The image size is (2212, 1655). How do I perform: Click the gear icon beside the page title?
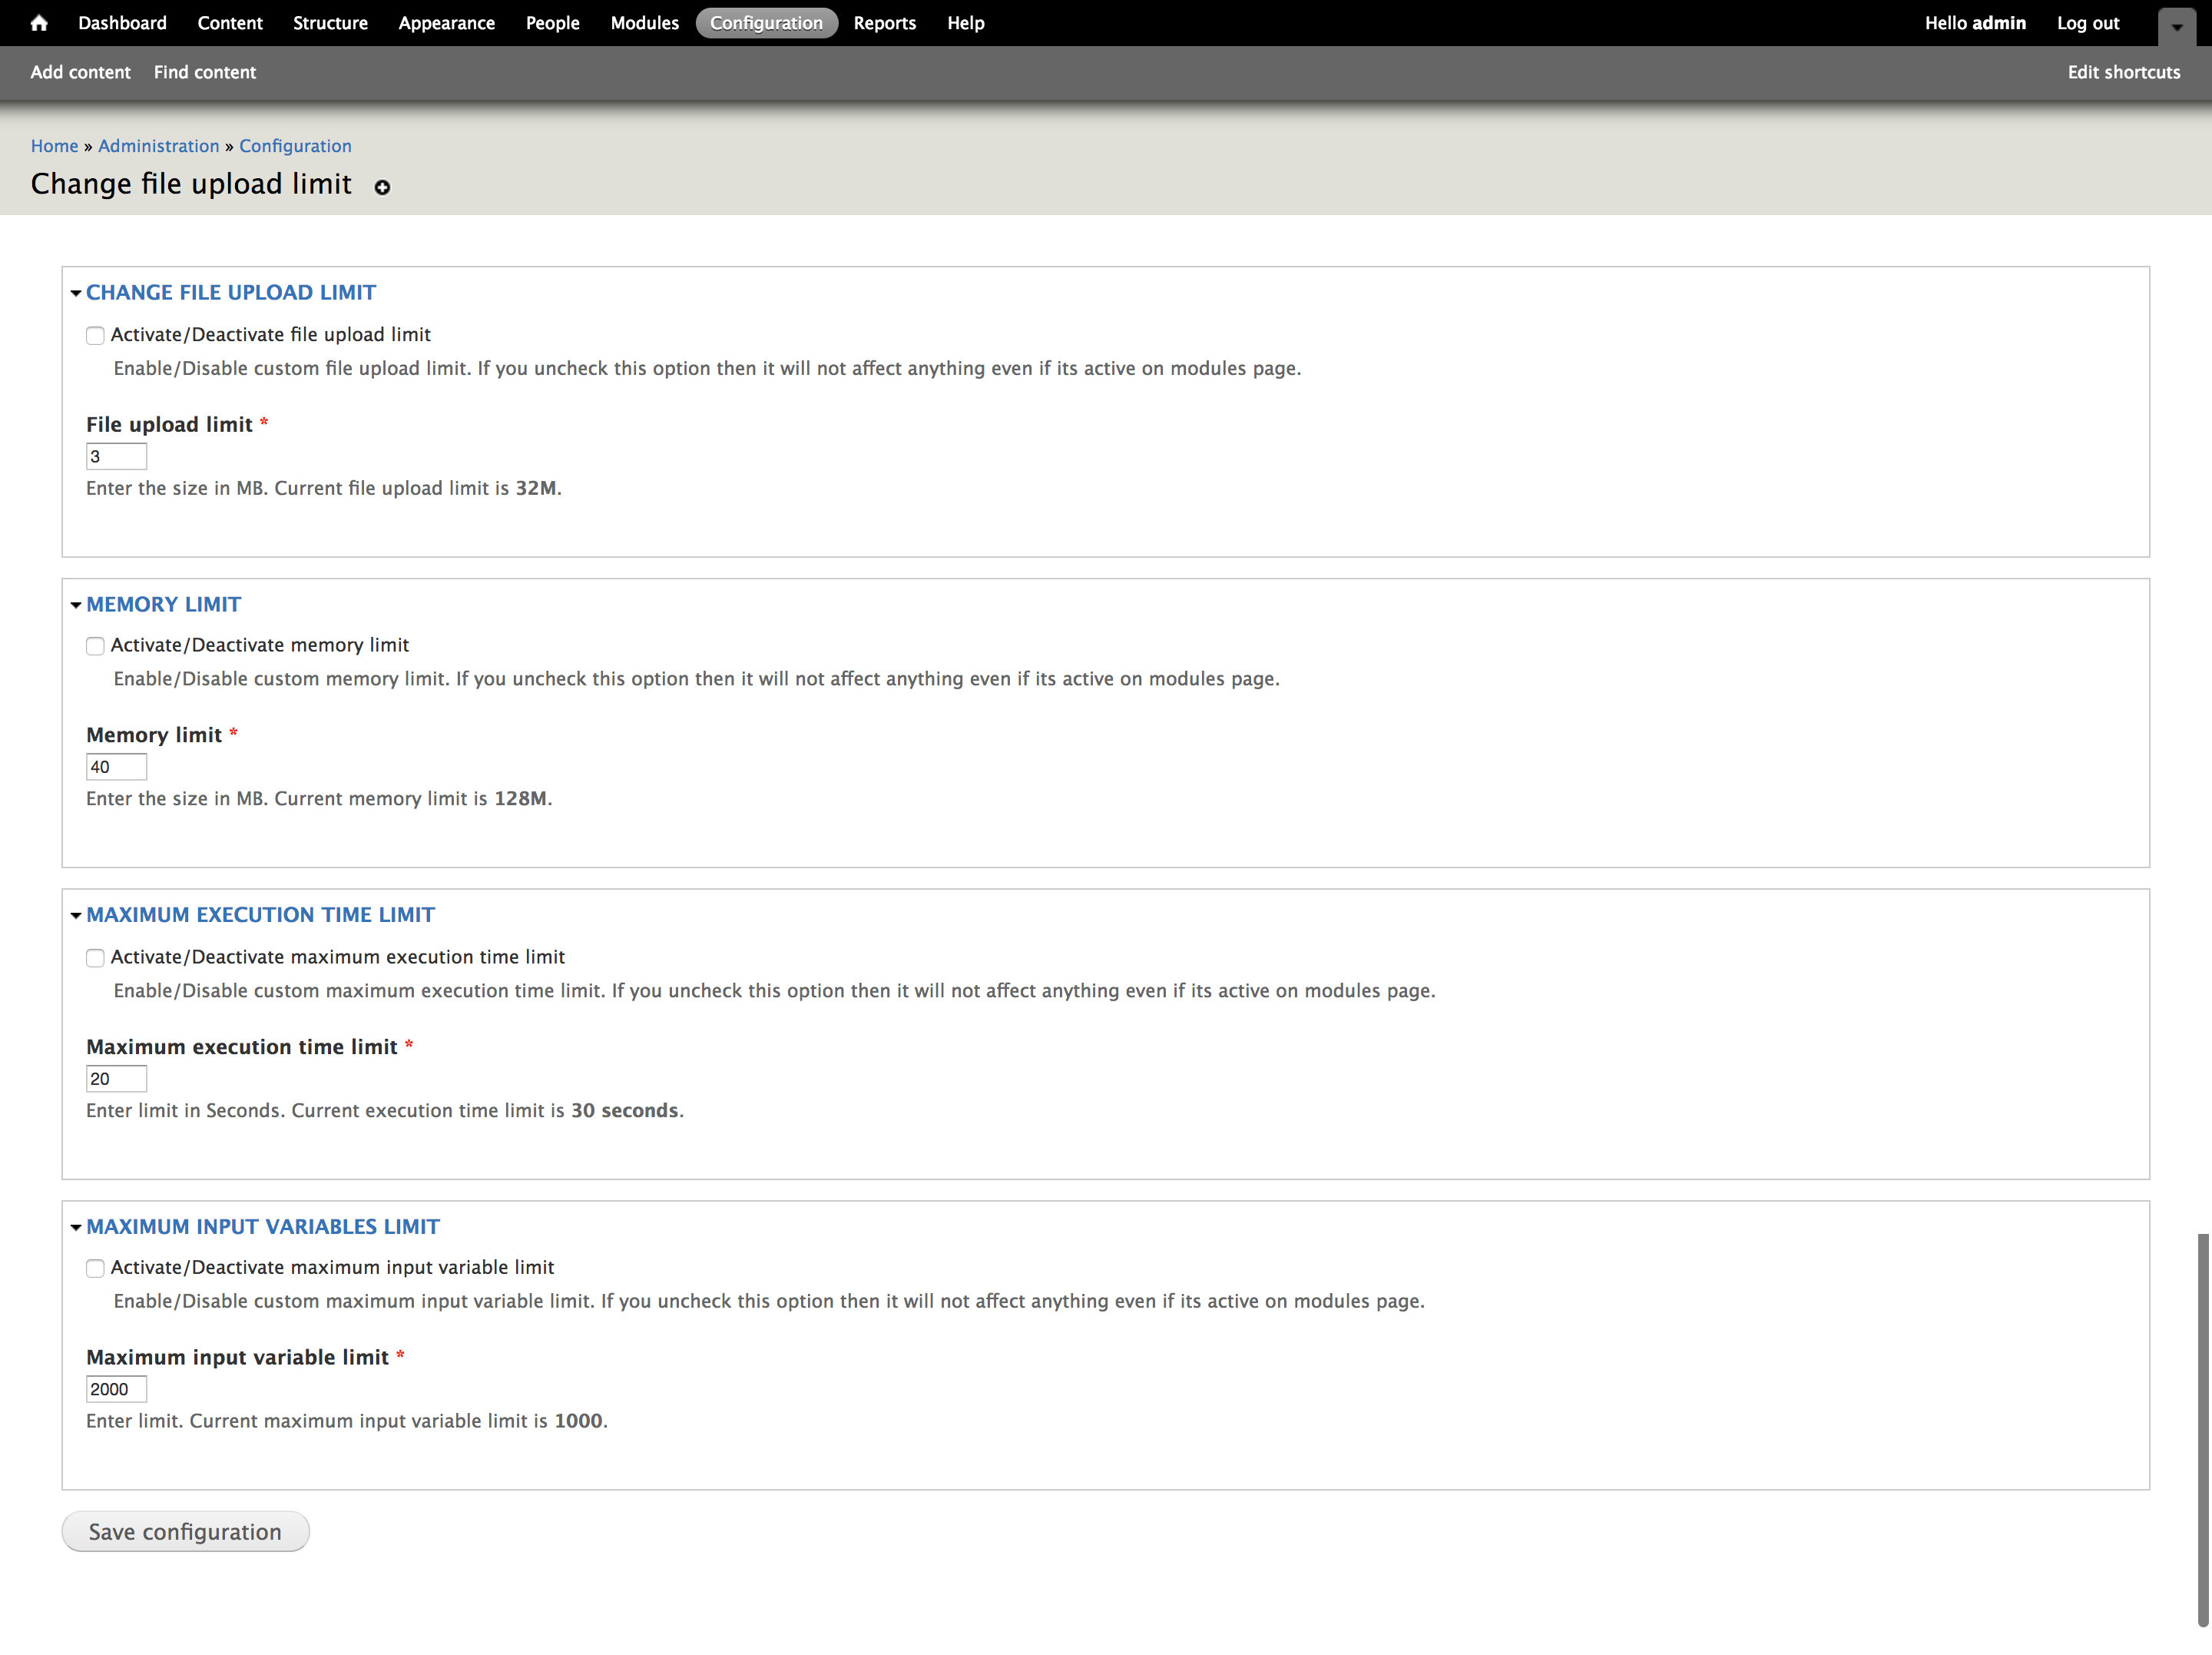tap(382, 188)
